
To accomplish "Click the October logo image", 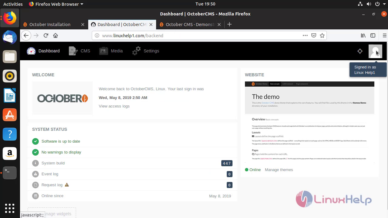I will [x=62, y=98].
